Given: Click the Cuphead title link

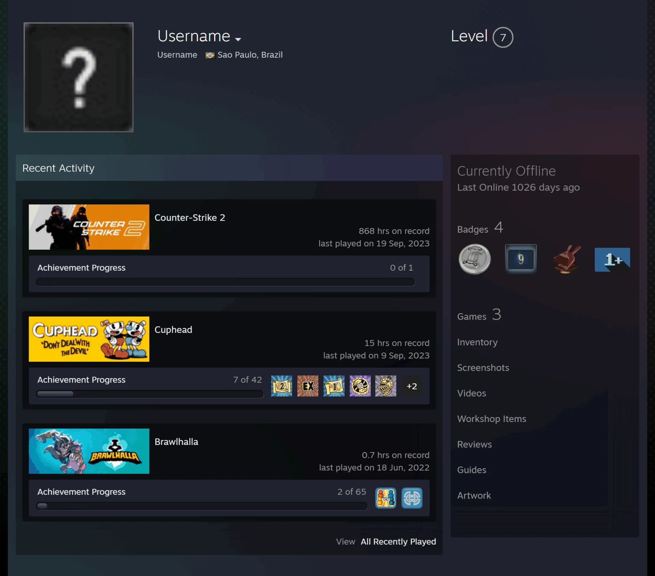Looking at the screenshot, I should (x=173, y=330).
